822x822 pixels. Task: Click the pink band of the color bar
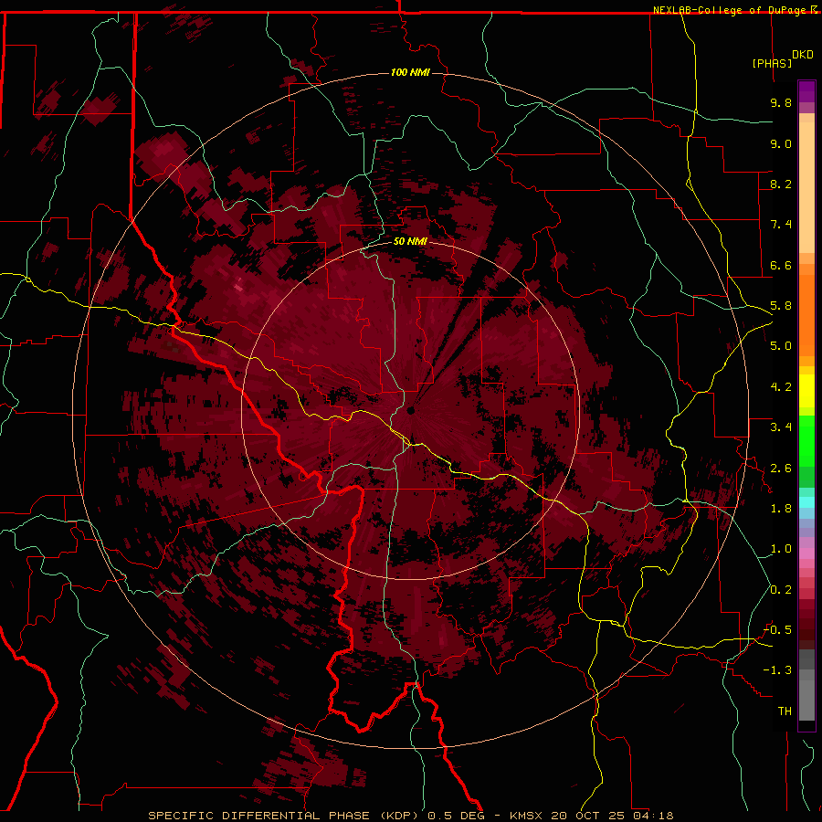[806, 553]
